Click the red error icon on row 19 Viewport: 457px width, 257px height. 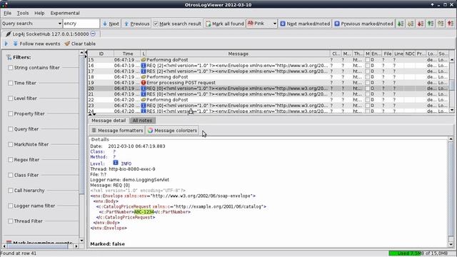coord(144,83)
